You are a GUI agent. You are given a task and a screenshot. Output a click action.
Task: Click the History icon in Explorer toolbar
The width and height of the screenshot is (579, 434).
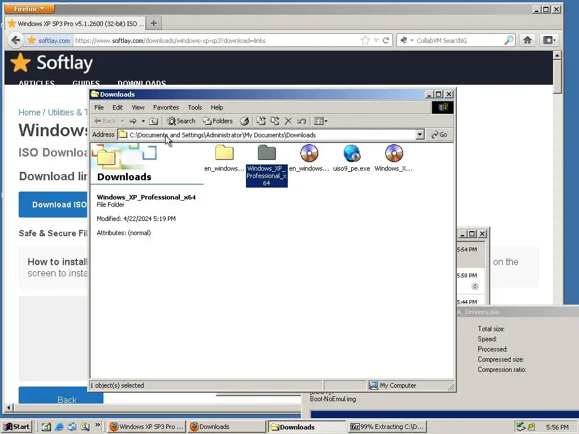tap(244, 121)
